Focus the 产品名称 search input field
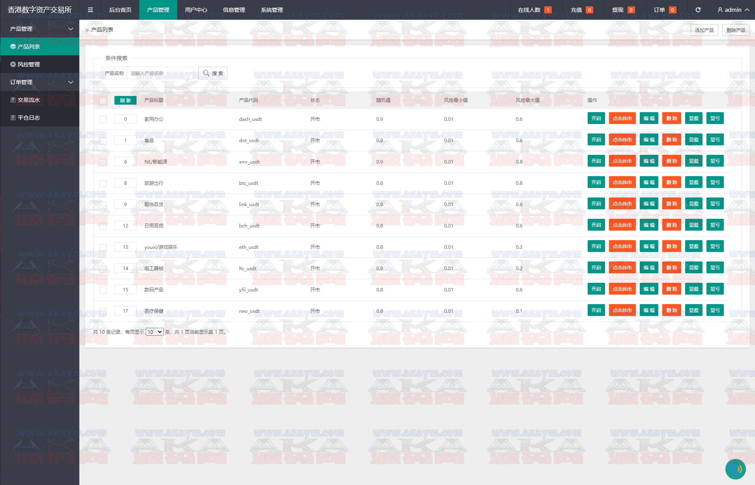 click(160, 73)
